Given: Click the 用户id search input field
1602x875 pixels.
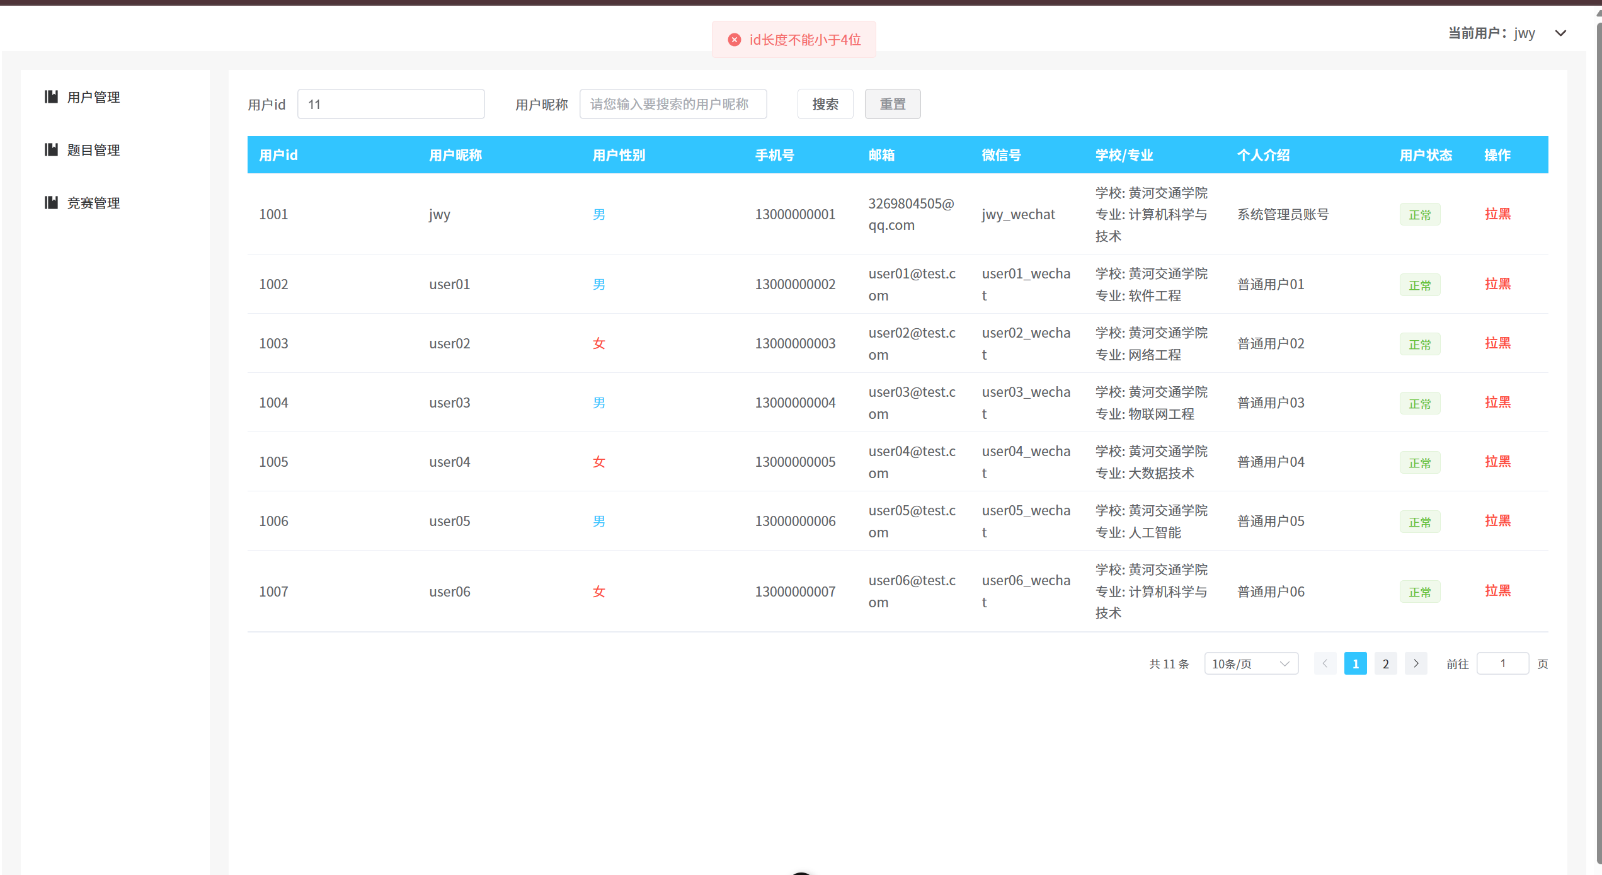Looking at the screenshot, I should [391, 104].
